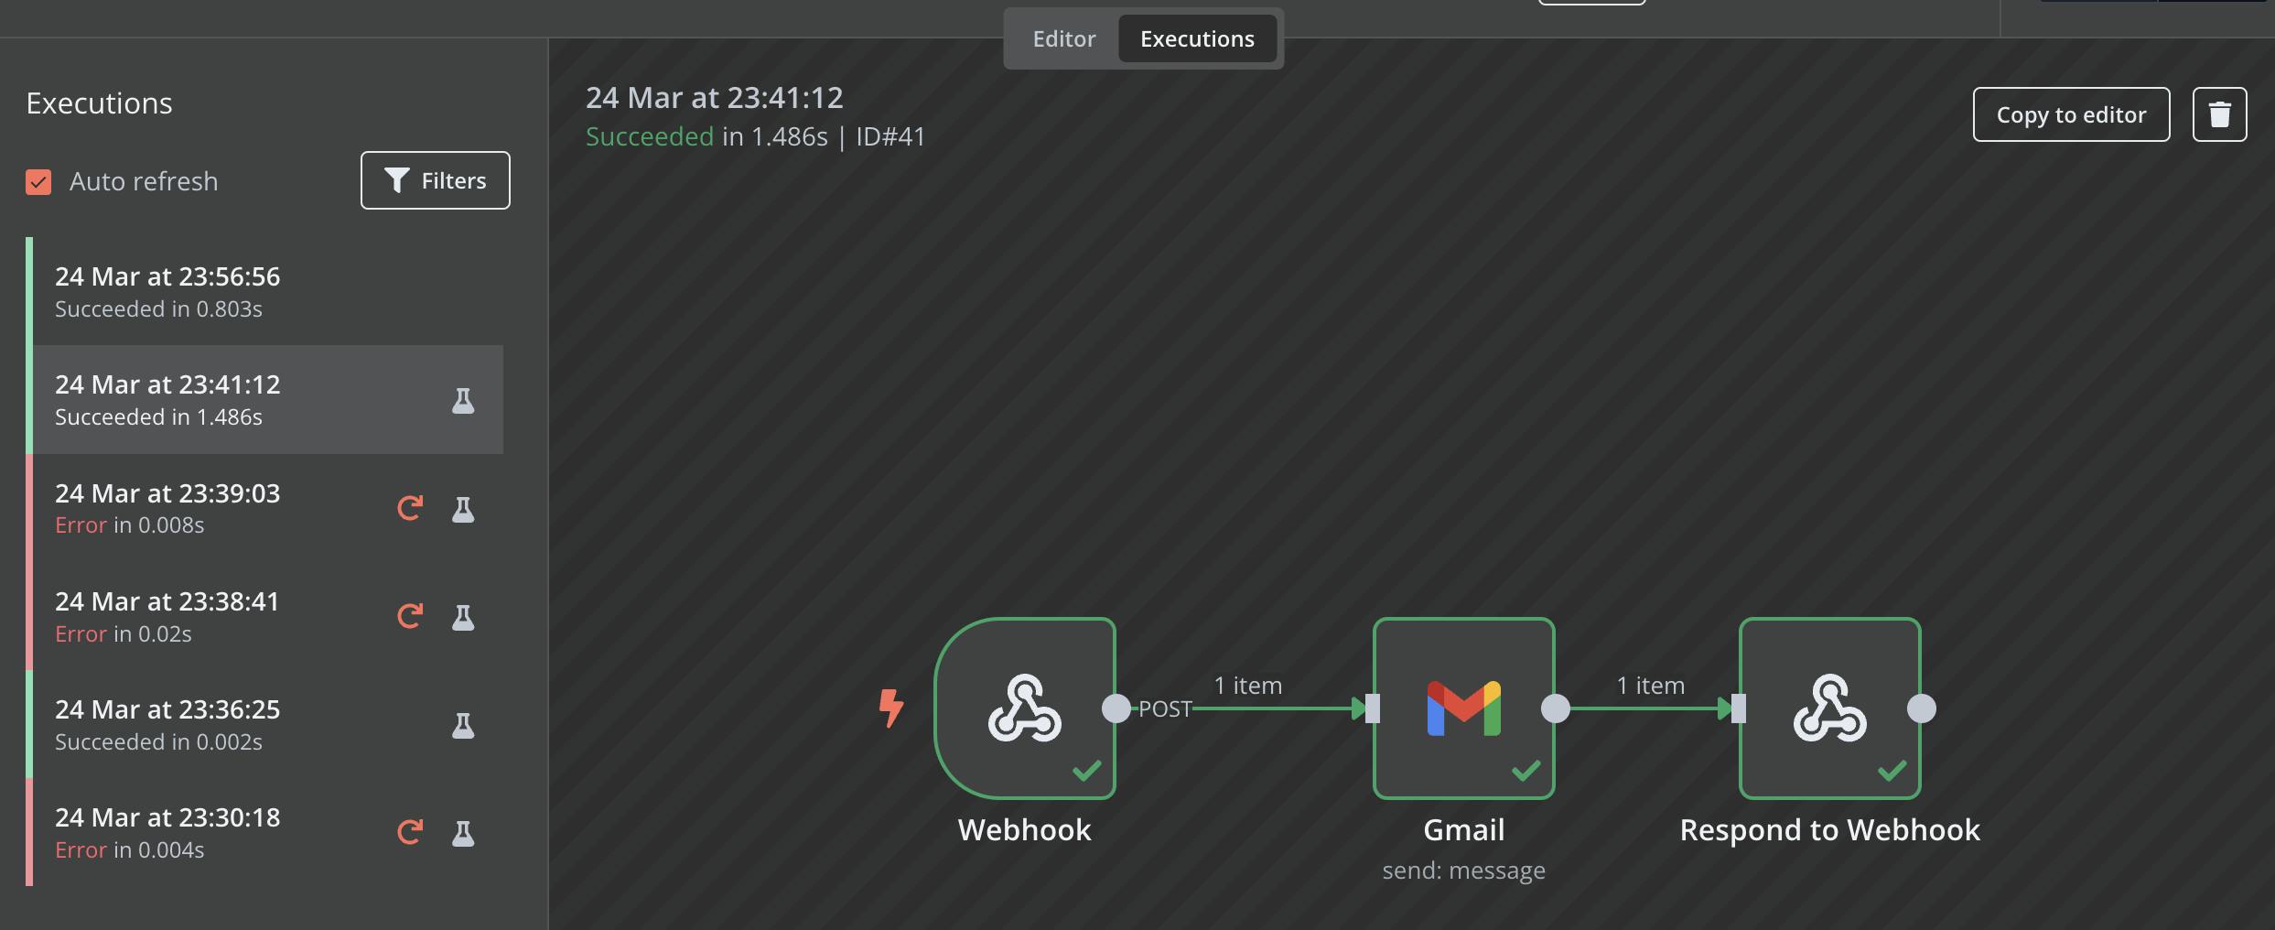Switch to the Editor tab
The image size is (2275, 930).
point(1063,38)
